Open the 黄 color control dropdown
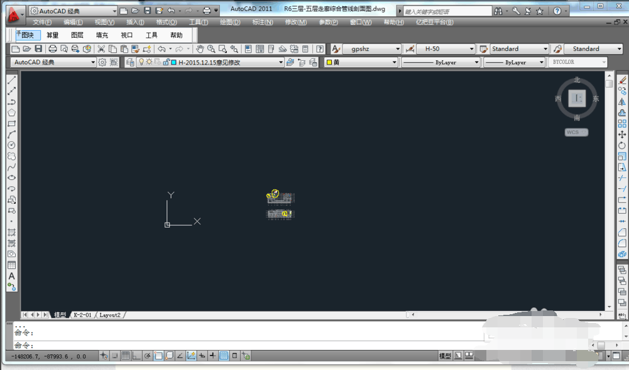This screenshot has height=370, width=629. click(x=361, y=62)
